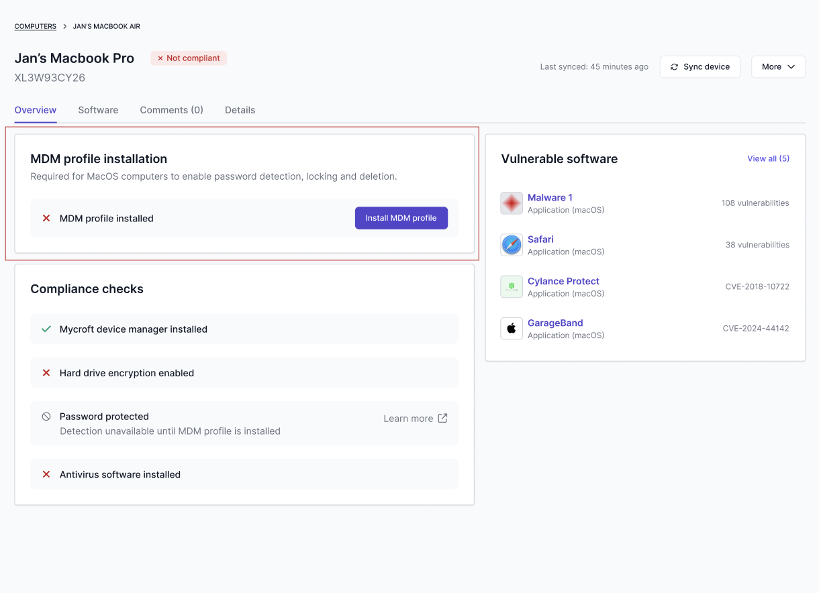Click Last synced: 45 minutes ago
819x593 pixels.
[594, 67]
